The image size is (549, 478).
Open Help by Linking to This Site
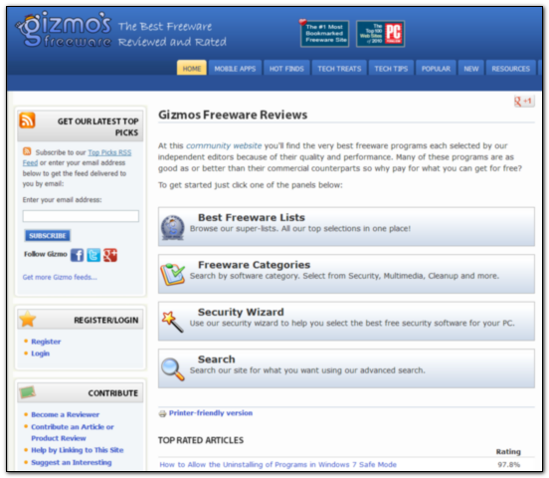[78, 450]
